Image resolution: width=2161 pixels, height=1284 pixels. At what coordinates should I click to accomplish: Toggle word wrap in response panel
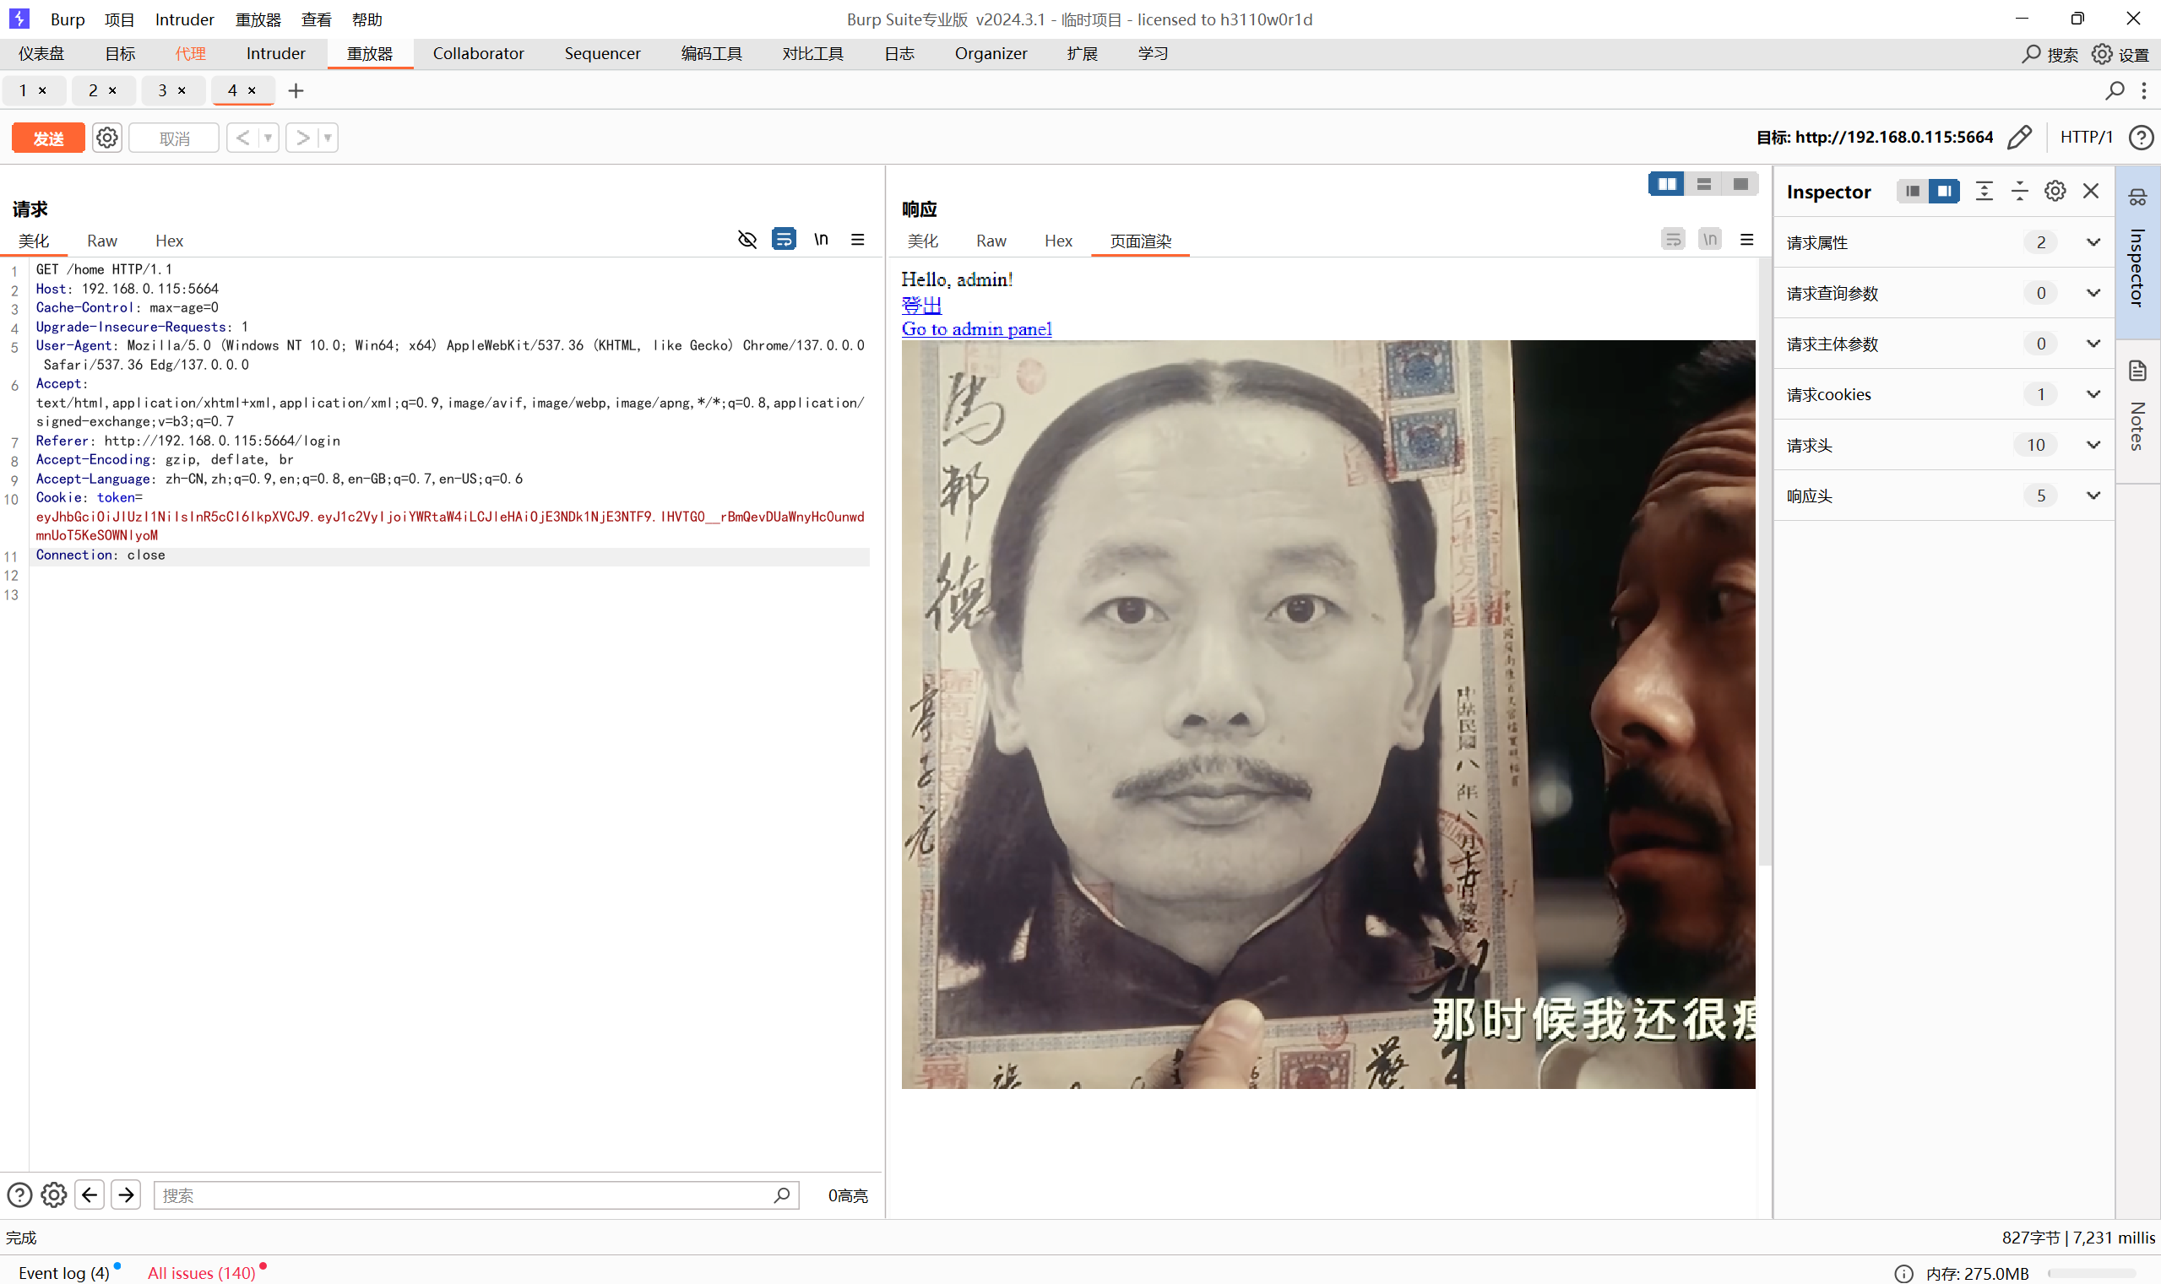[x=1673, y=240]
